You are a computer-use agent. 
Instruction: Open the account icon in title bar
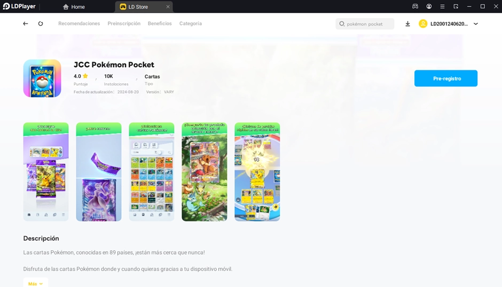coord(429,6)
